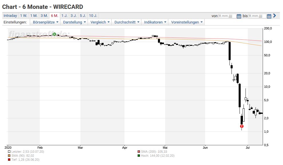
Task: Open the Vergleich dropdown
Action: [x=100, y=22]
